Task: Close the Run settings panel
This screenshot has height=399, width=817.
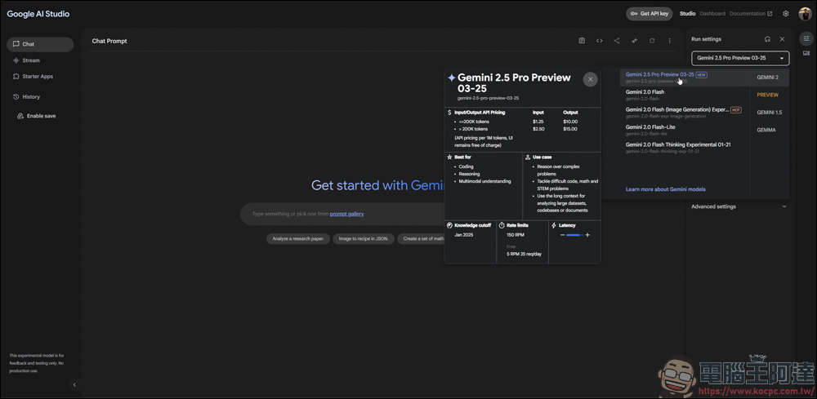Action: click(782, 39)
